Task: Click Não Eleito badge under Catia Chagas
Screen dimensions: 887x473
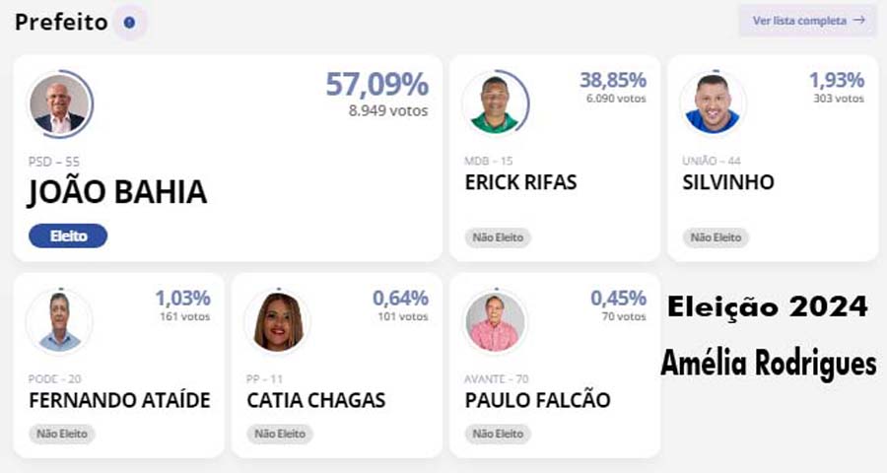Action: point(280,434)
